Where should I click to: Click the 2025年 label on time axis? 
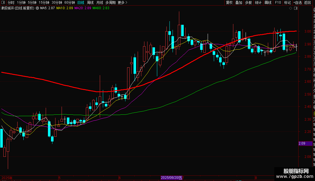pos(7,178)
